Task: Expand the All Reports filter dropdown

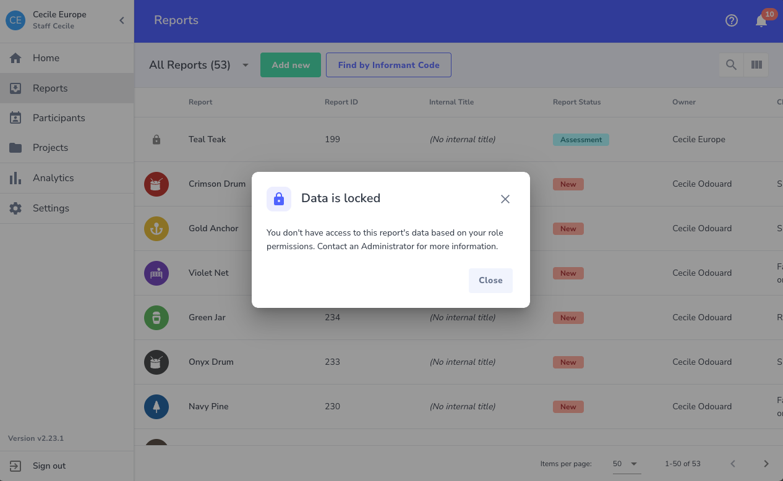Action: point(246,65)
